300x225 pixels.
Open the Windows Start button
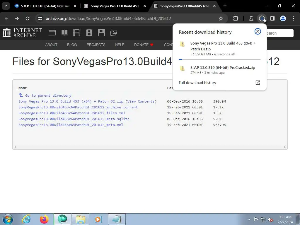click(x=7, y=219)
